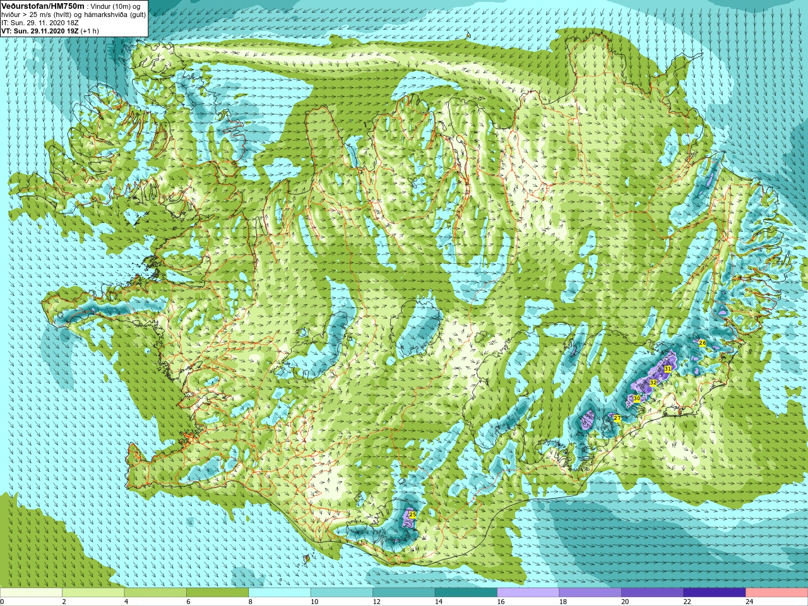Click the 'IT: Sun. 29. 11. 2020 18Z' line
This screenshot has width=808, height=606.
(40, 23)
